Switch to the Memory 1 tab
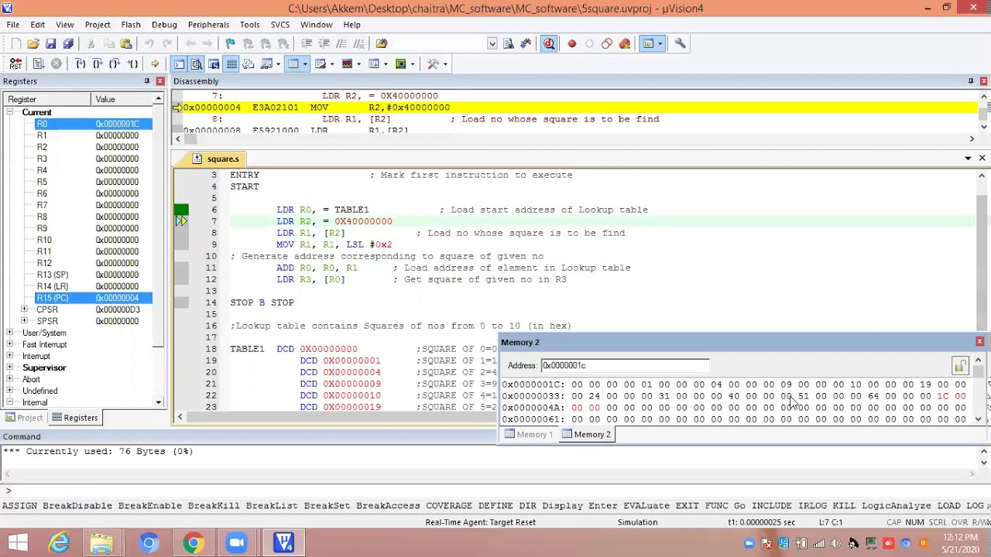 (x=529, y=435)
